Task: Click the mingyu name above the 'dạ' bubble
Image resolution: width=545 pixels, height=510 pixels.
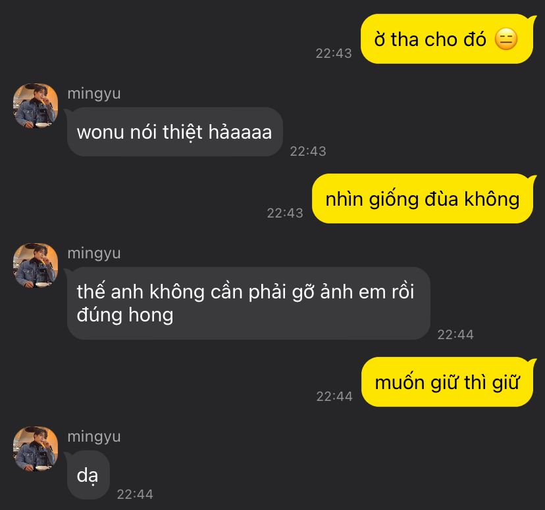Action: point(94,436)
